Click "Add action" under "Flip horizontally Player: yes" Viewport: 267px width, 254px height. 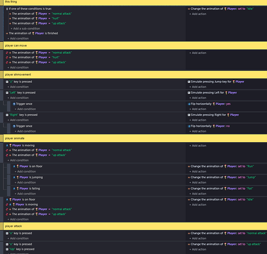[198, 109]
